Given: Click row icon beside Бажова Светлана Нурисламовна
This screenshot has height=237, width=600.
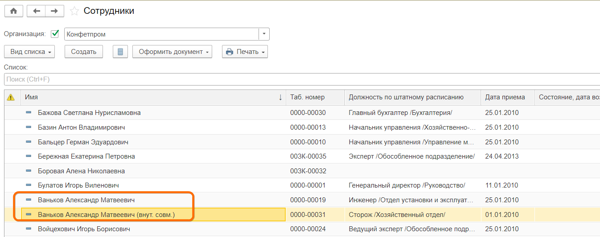Looking at the screenshot, I should [29, 113].
